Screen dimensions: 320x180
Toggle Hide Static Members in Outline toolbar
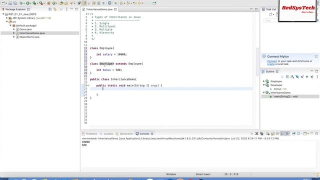(x=302, y=76)
